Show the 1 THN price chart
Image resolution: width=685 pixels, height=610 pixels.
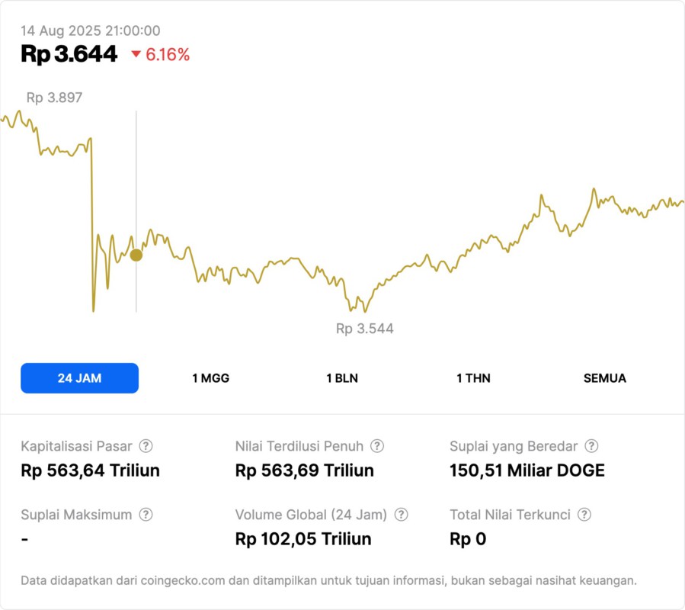click(473, 378)
